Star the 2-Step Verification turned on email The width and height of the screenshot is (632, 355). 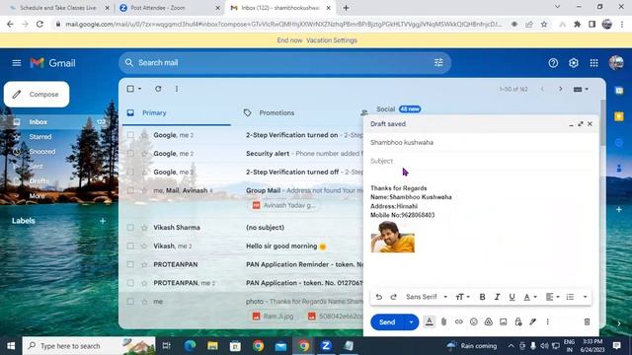point(144,135)
